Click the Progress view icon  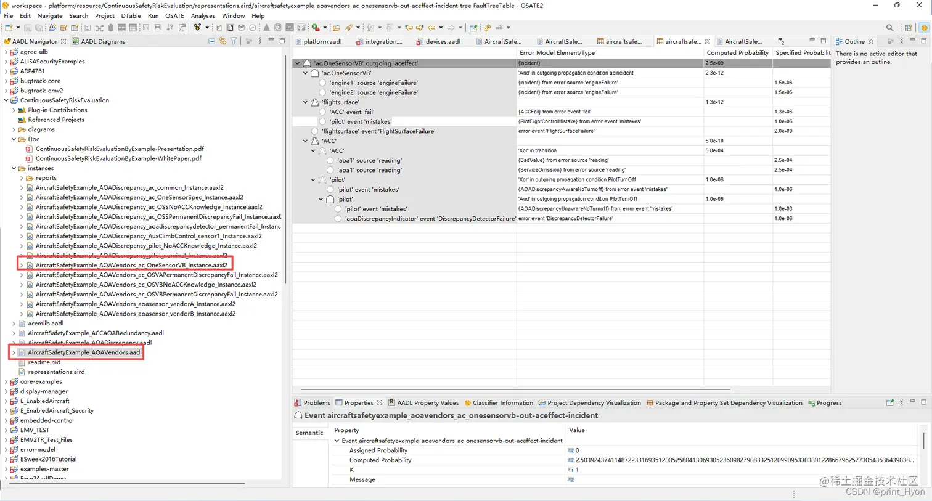click(811, 403)
